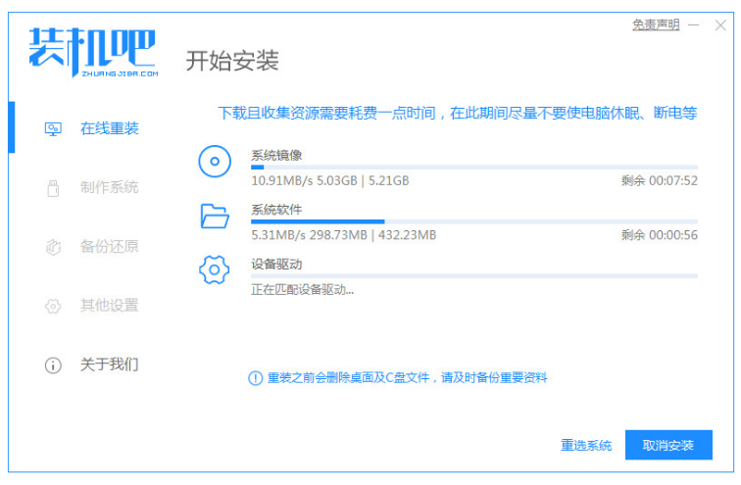The height and width of the screenshot is (485, 741).
Task: Click the 系统镜像 disc icon
Action: [215, 162]
